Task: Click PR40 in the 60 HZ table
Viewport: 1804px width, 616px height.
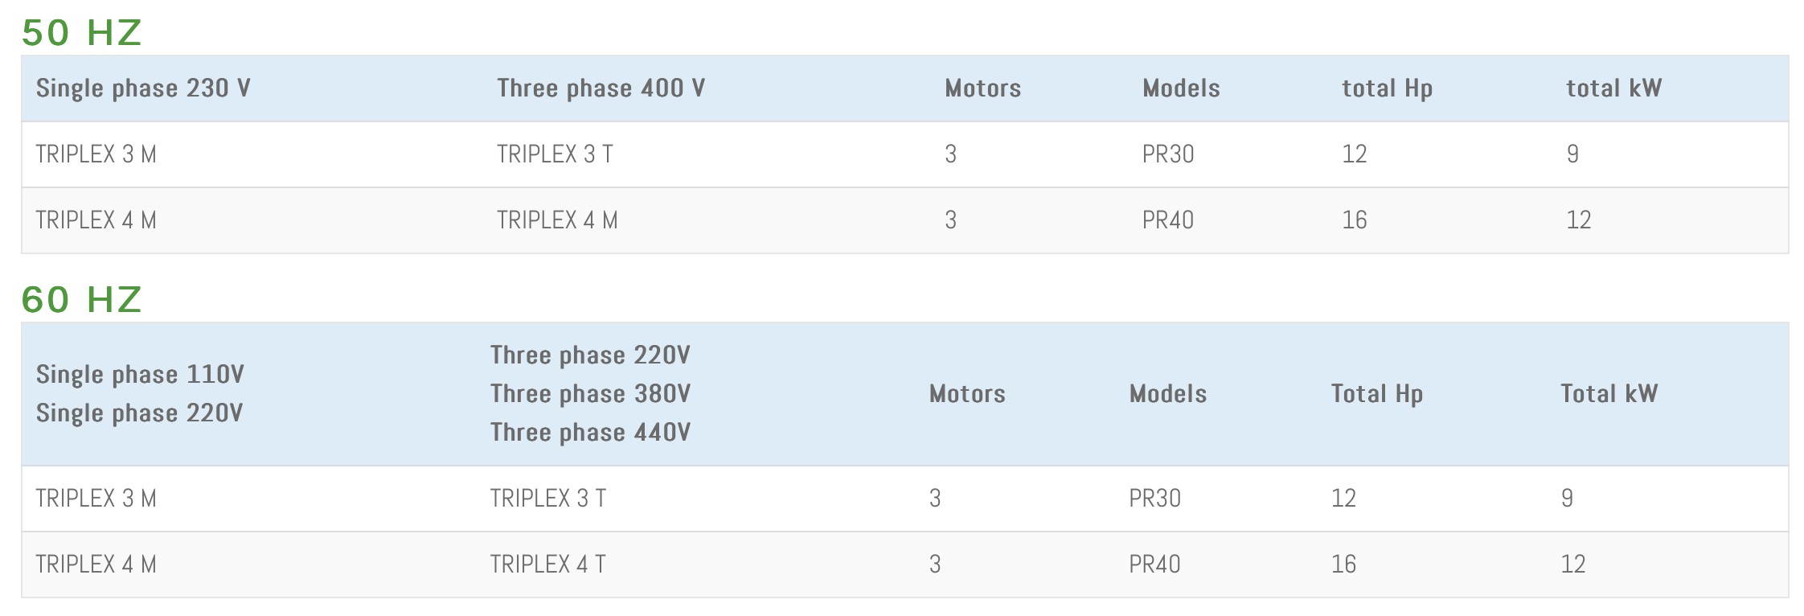Action: [1154, 565]
